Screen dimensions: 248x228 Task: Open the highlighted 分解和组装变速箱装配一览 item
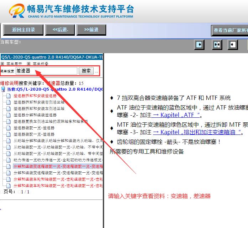click(58, 166)
